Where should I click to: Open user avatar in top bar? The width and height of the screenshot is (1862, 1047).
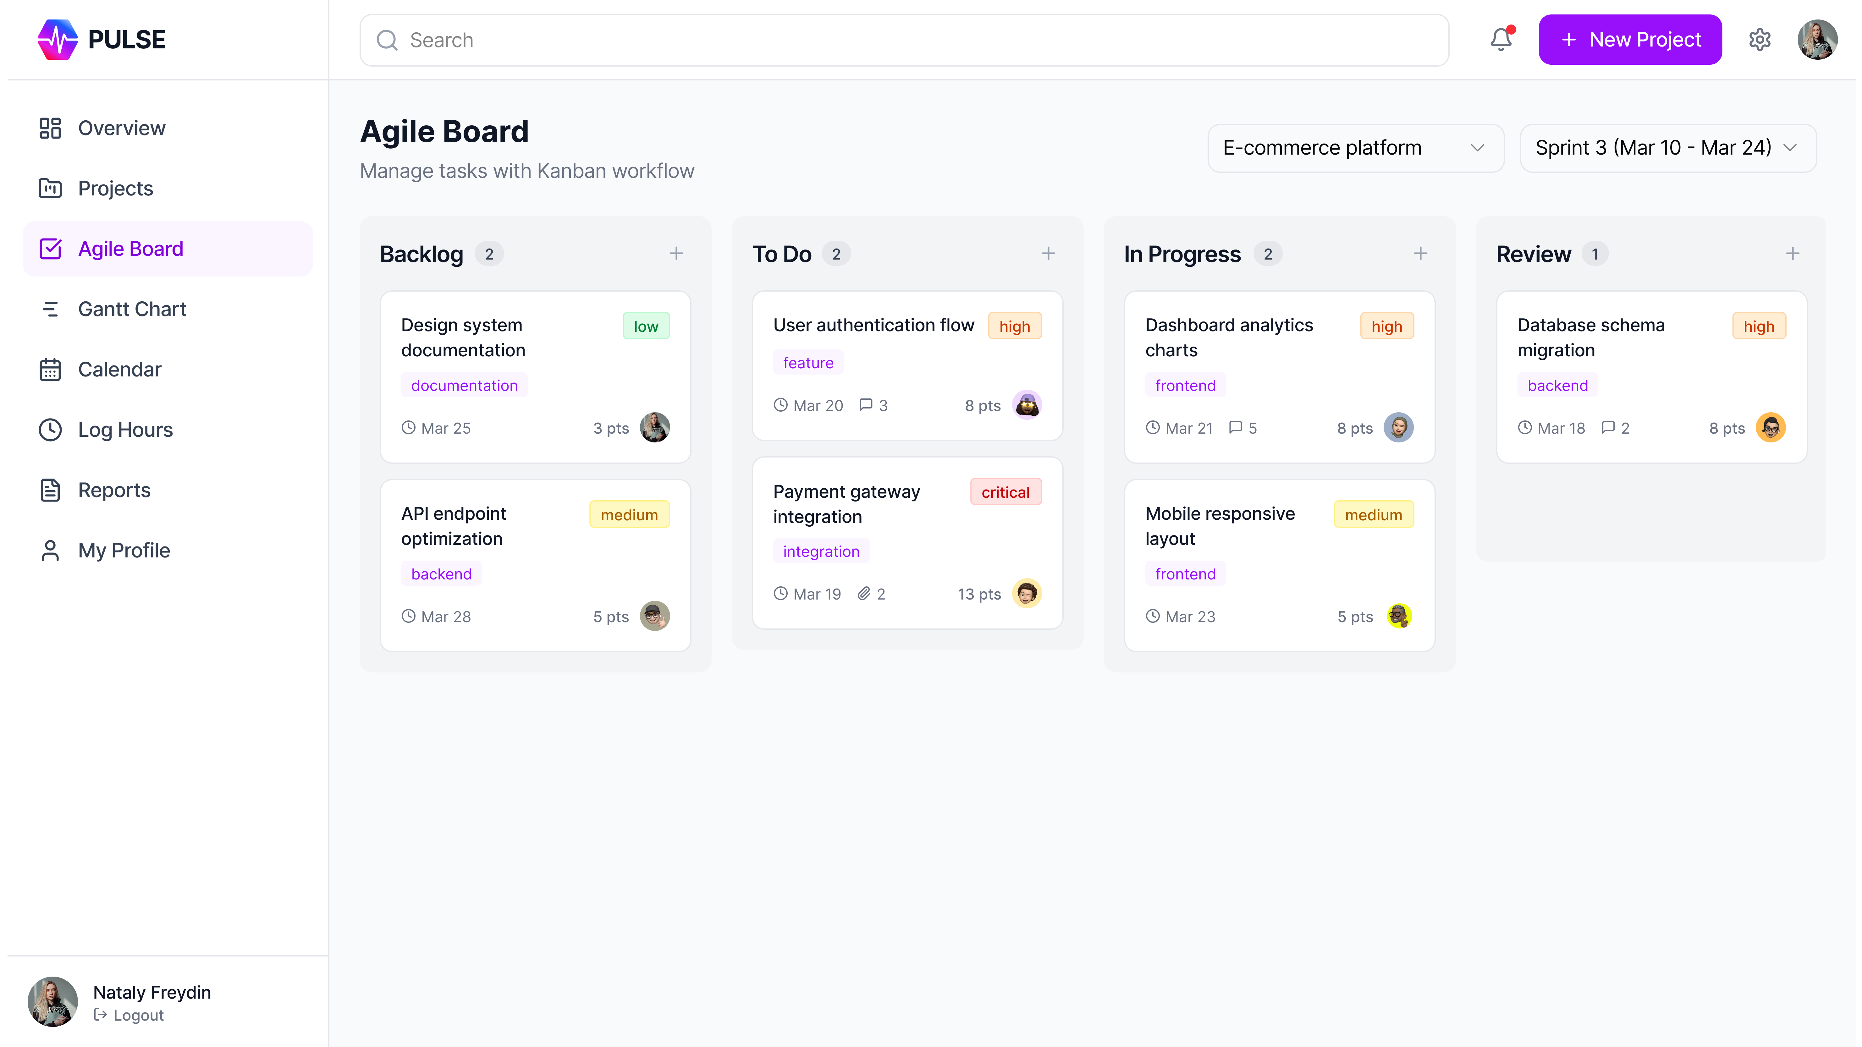tap(1817, 40)
